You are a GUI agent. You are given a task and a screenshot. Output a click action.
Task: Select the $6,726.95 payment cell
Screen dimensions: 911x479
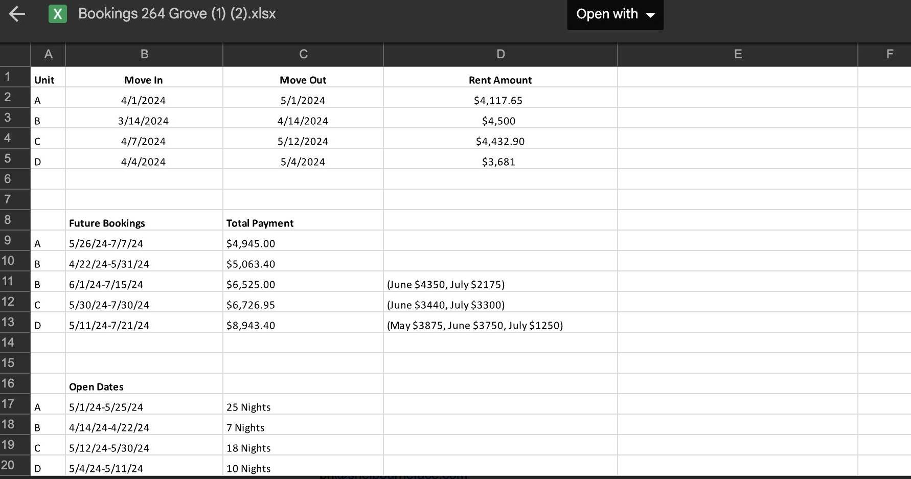(303, 302)
